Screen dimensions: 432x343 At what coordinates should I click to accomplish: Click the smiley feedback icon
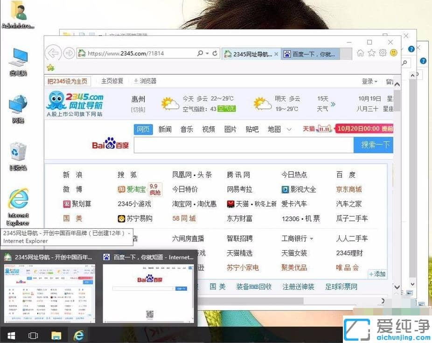pos(394,53)
